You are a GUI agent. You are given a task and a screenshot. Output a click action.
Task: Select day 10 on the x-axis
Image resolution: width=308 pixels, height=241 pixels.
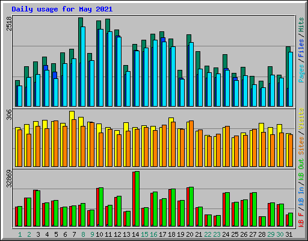click(99, 234)
